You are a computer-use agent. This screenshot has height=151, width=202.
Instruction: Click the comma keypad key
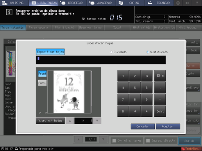(160, 88)
